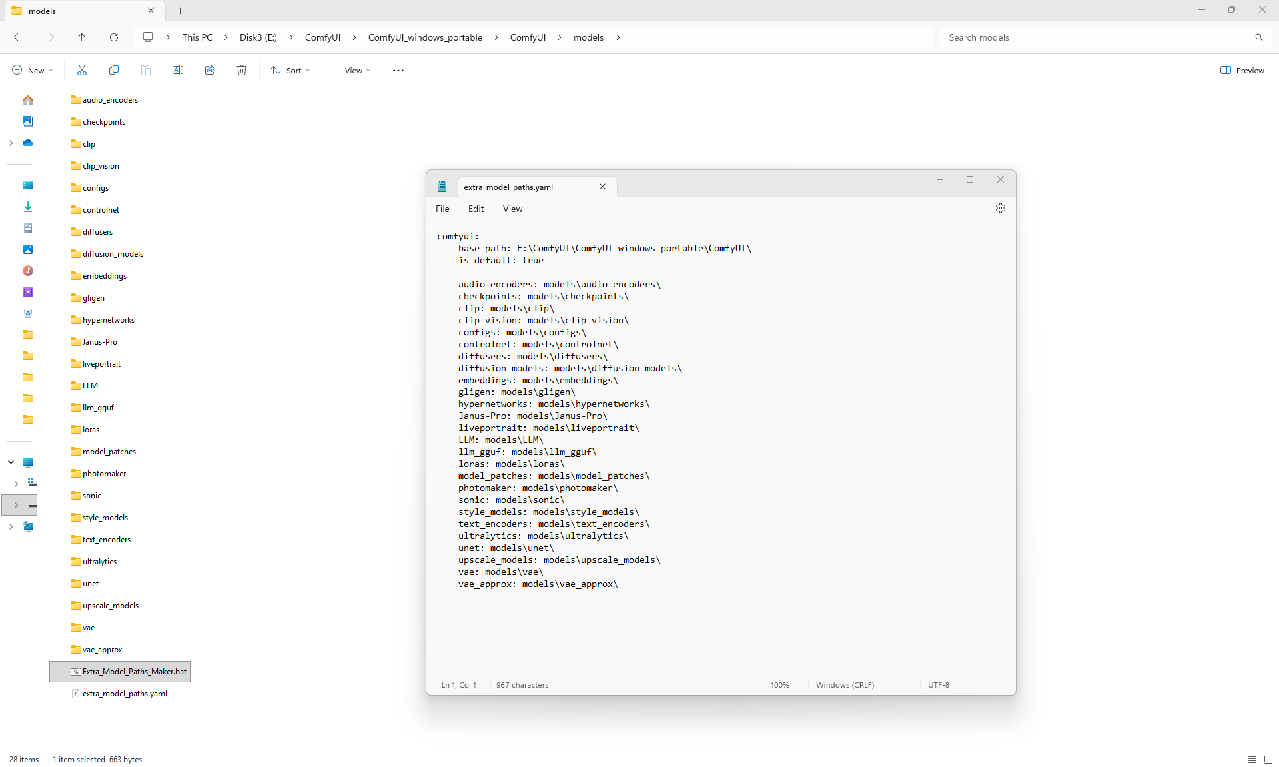Expand the New item dropdown
Image resolution: width=1279 pixels, height=767 pixels.
[32, 70]
